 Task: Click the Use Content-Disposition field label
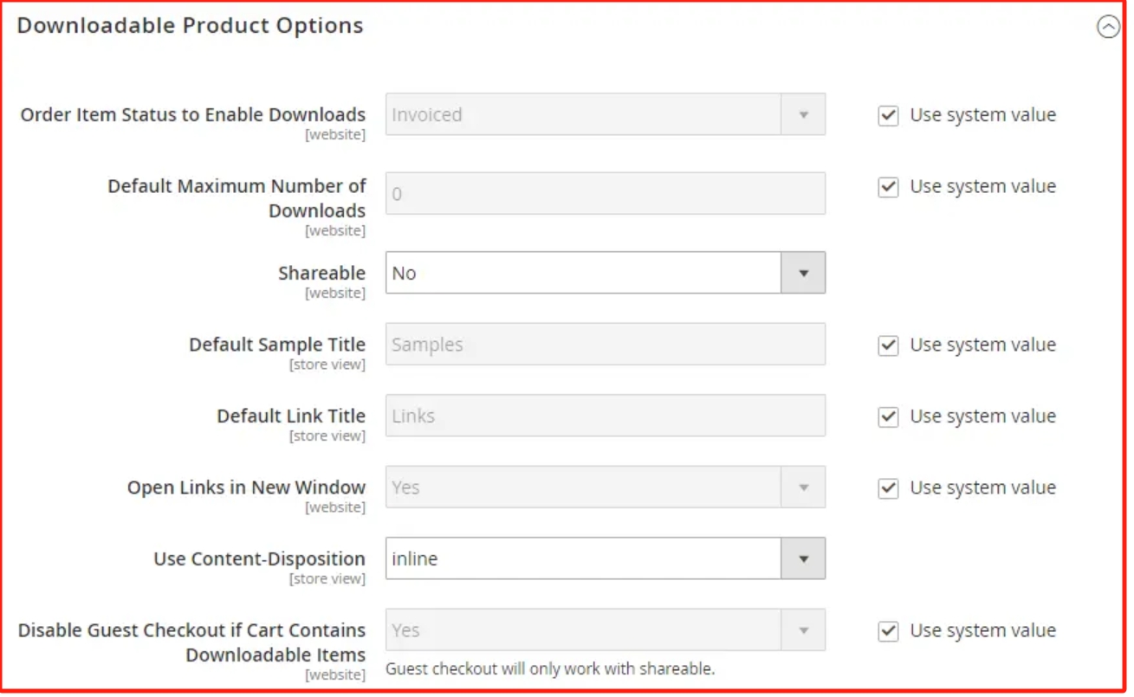pyautogui.click(x=259, y=558)
